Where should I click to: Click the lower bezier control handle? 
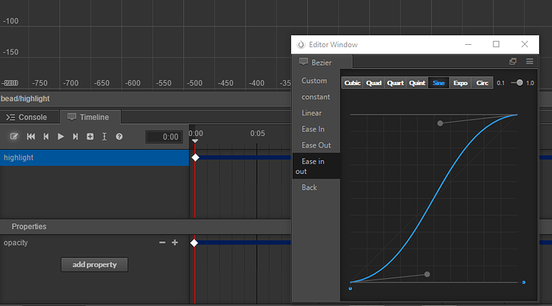click(427, 274)
